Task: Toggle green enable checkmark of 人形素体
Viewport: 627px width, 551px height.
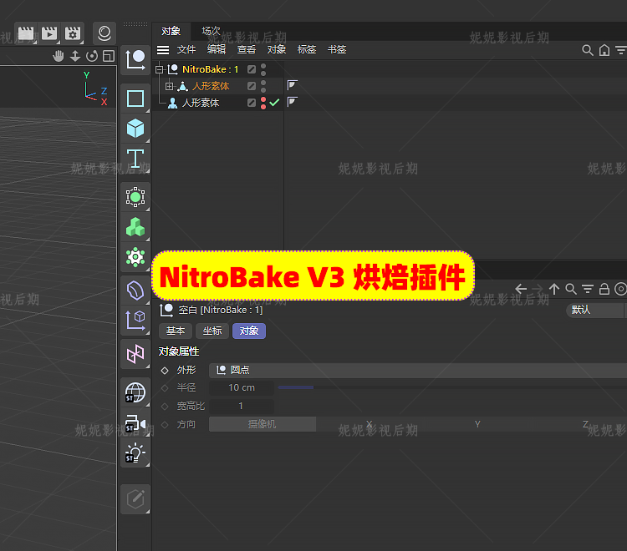Action: tap(274, 103)
